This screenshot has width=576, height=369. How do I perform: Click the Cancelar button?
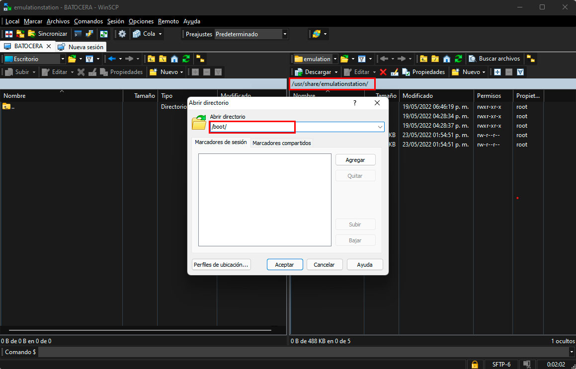(x=325, y=264)
